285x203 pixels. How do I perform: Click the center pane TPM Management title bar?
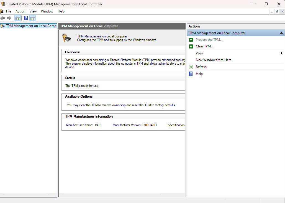click(122, 26)
